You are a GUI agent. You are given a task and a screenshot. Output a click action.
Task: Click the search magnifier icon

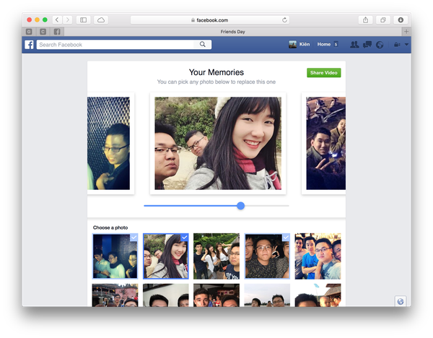pyautogui.click(x=202, y=44)
